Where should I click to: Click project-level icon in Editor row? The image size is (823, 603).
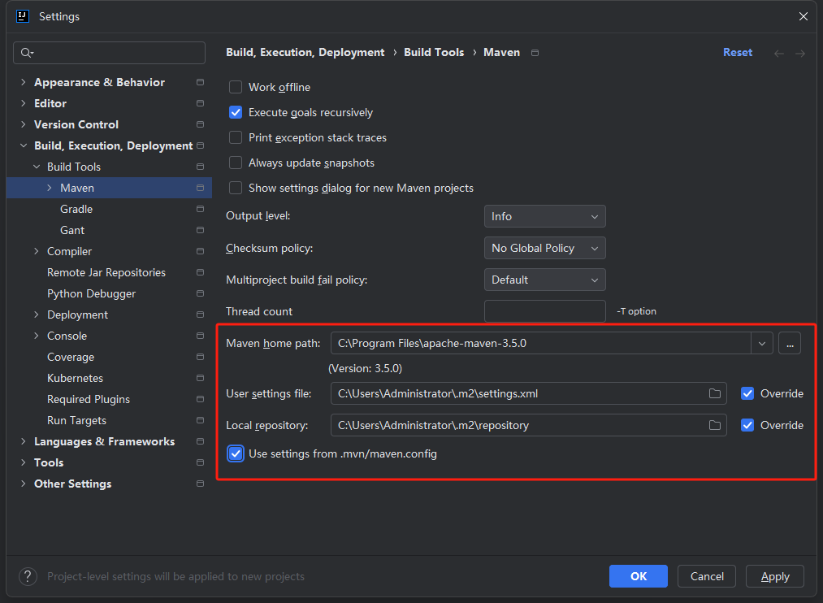200,103
